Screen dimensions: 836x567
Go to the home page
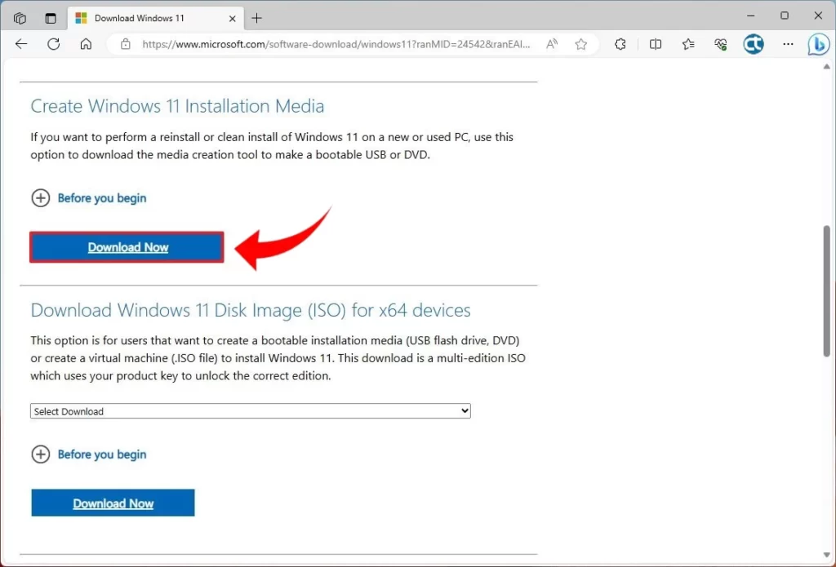[x=86, y=44]
